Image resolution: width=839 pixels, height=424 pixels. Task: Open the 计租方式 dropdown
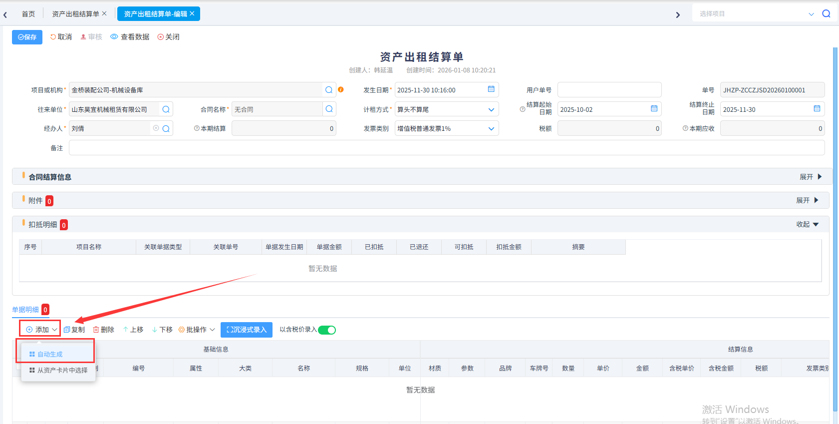(491, 109)
